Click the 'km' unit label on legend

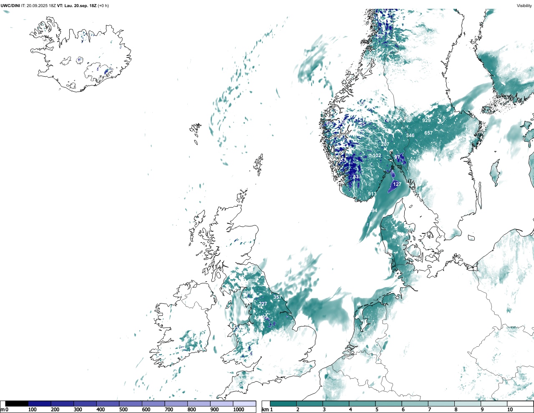pyautogui.click(x=264, y=410)
